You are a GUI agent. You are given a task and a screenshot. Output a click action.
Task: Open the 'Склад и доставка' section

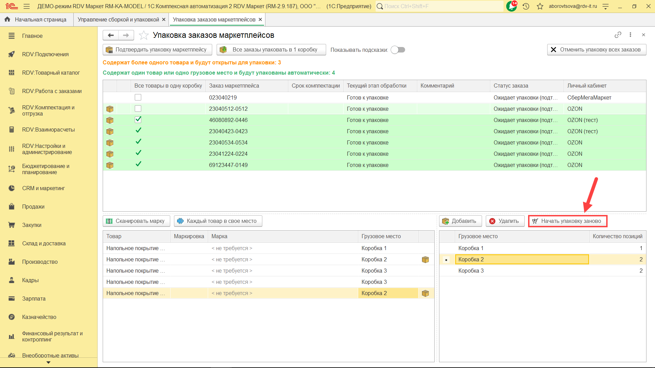[44, 243]
